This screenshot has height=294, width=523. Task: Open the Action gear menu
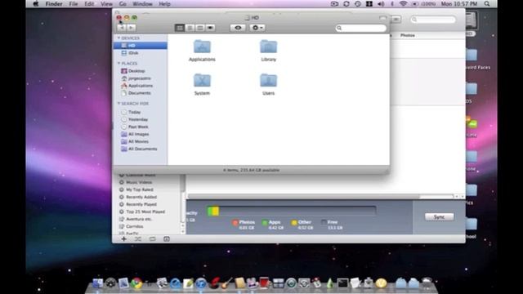tap(257, 28)
